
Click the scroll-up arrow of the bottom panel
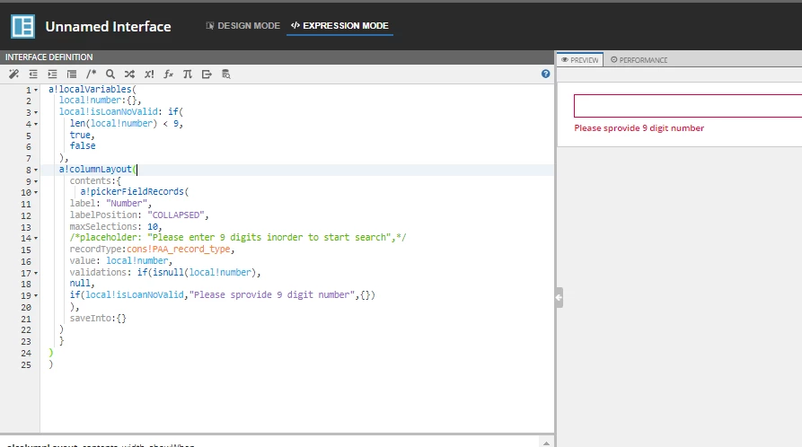(x=546, y=443)
